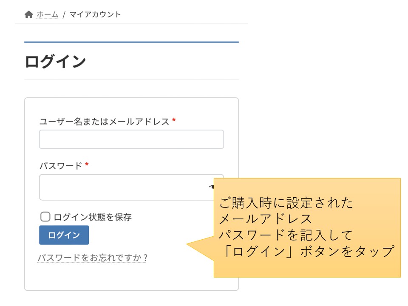Click the パスワード field label
408x306 pixels.
click(x=61, y=166)
